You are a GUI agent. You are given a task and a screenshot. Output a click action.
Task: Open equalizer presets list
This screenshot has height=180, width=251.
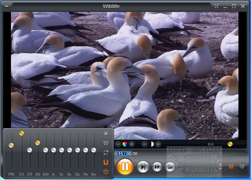click(106, 143)
